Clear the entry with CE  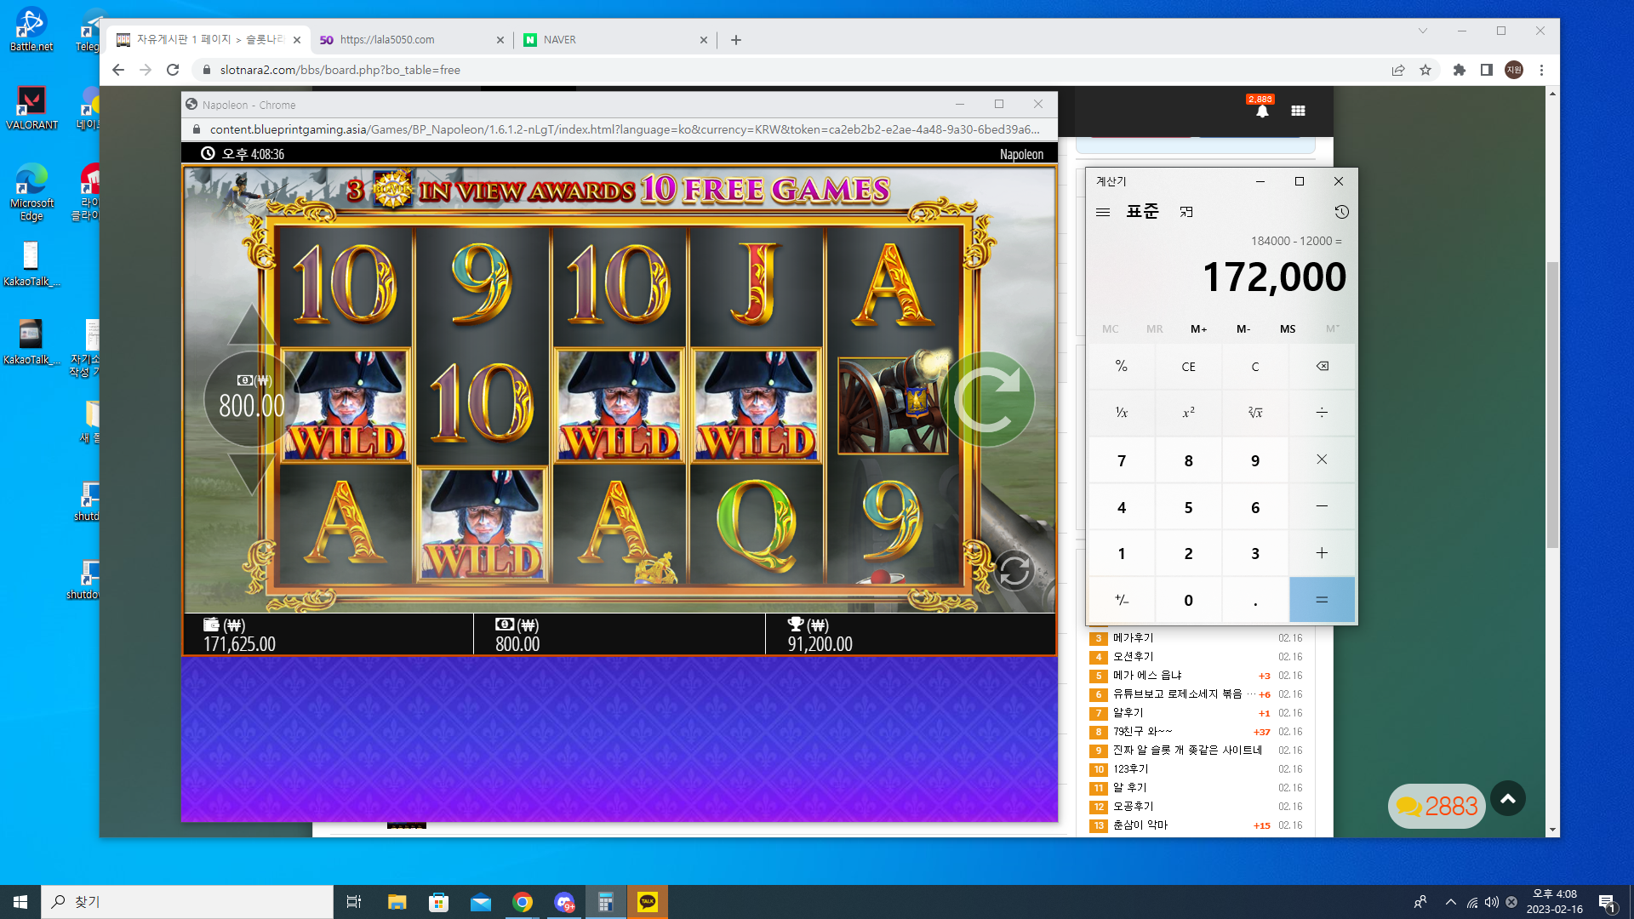(x=1188, y=367)
